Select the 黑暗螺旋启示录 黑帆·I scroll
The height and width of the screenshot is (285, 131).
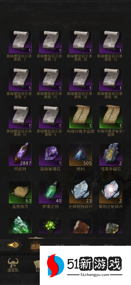(20, 42)
